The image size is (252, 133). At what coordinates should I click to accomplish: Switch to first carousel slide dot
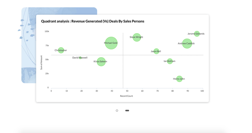point(117,111)
